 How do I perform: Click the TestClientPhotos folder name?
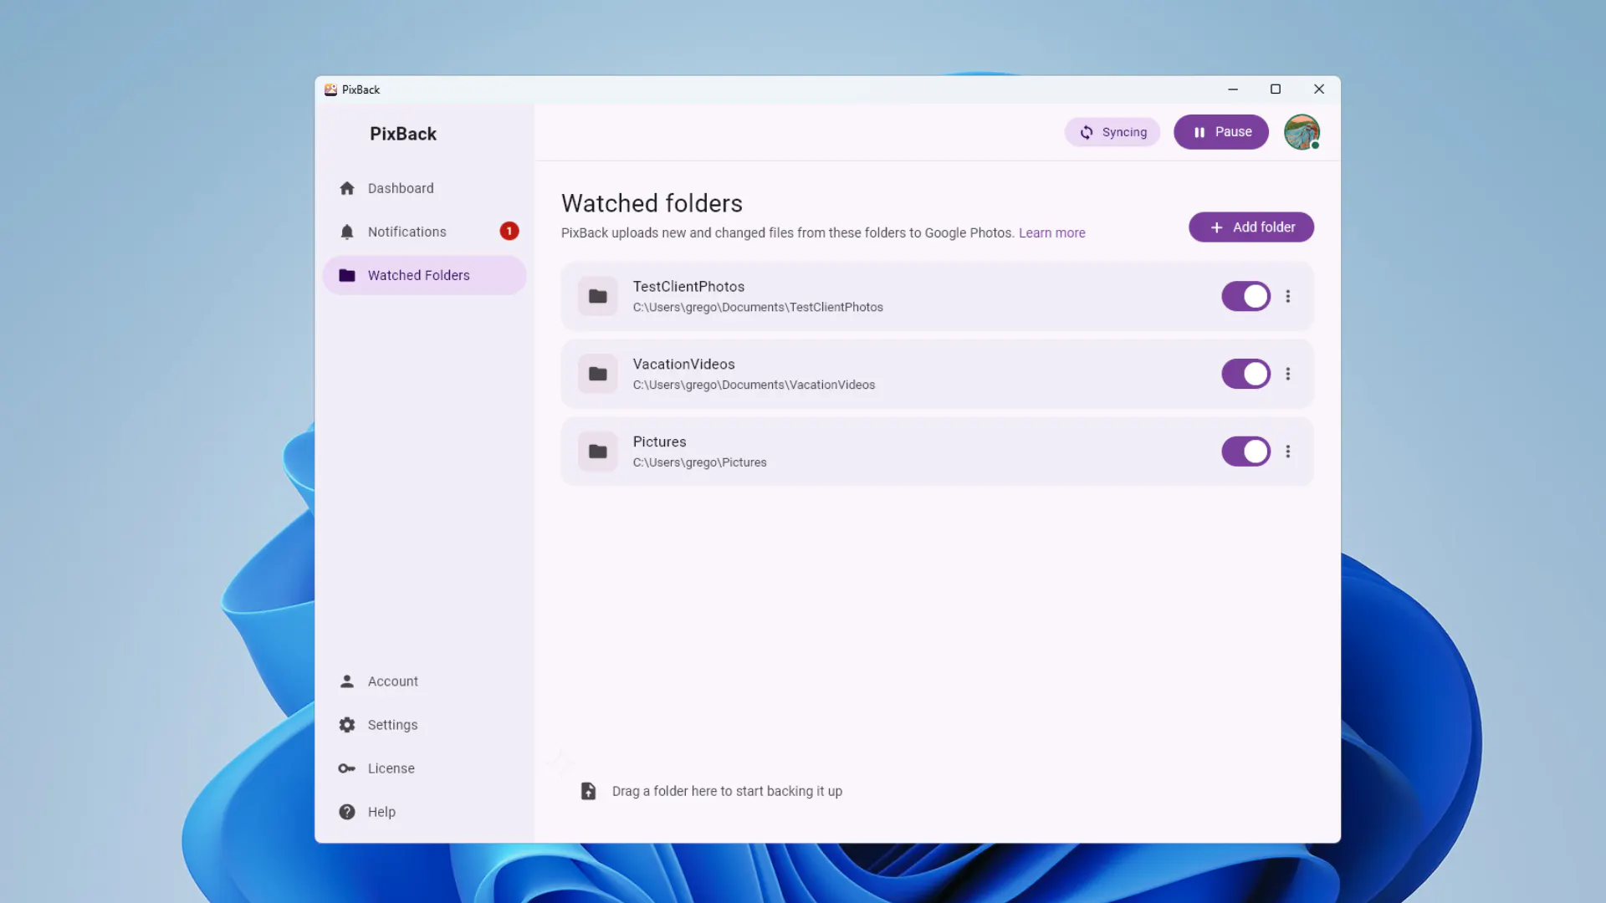pos(688,287)
